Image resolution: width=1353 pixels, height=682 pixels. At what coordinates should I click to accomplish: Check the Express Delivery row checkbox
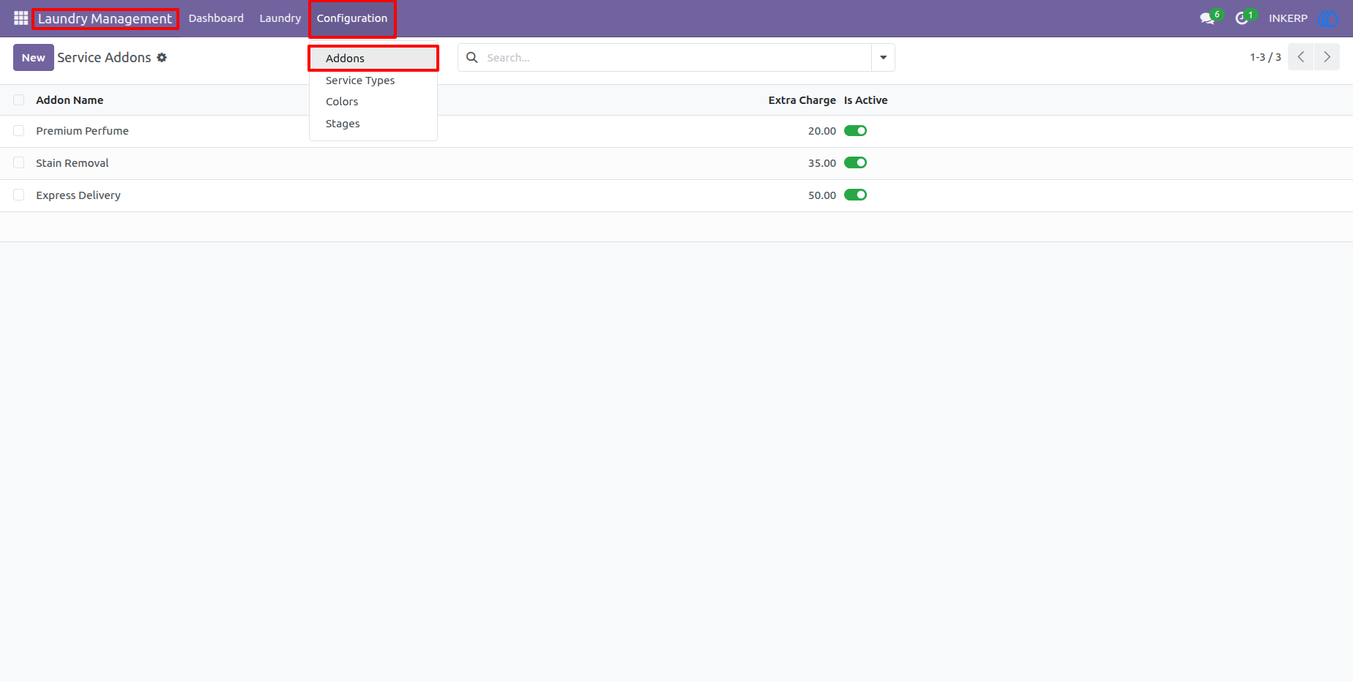click(x=19, y=195)
